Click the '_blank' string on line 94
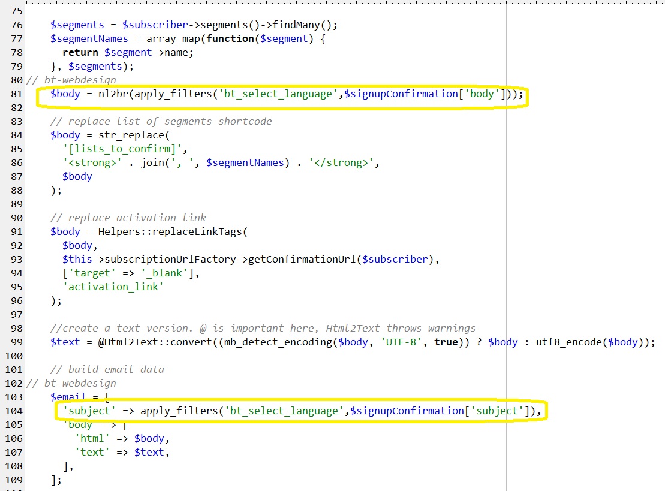This screenshot has width=665, height=491. 164,273
